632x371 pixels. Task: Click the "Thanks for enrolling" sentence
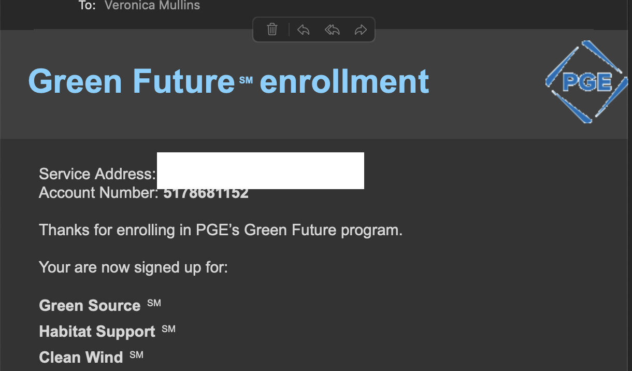click(221, 230)
